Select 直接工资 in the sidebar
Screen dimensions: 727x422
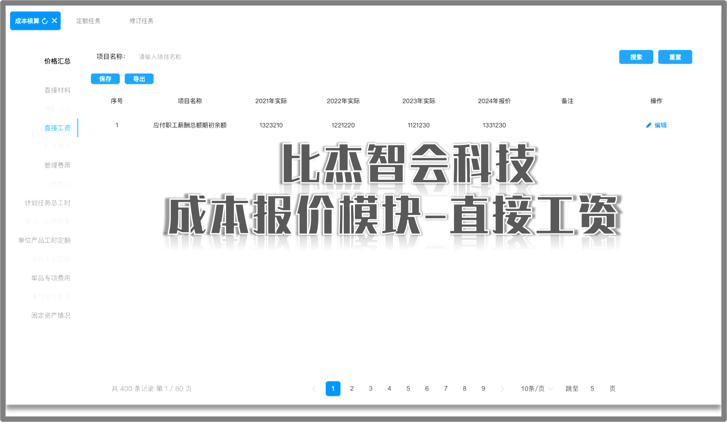click(57, 128)
